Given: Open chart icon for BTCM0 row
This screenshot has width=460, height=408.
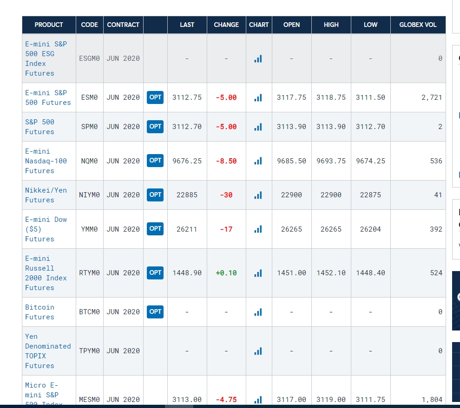Looking at the screenshot, I should click(x=258, y=312).
